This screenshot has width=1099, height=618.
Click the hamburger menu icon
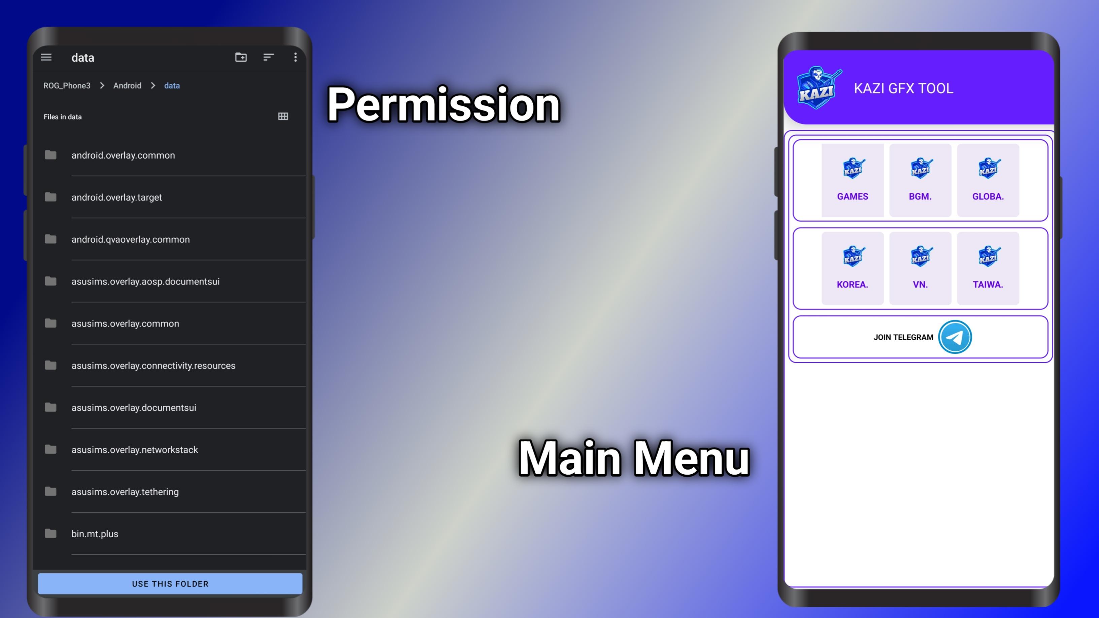(46, 57)
